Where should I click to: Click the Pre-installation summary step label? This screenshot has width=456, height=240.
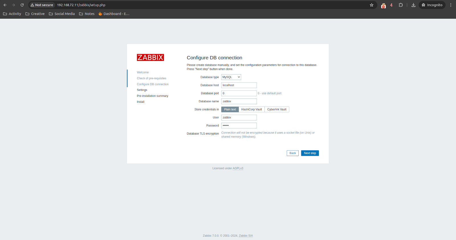coord(152,96)
